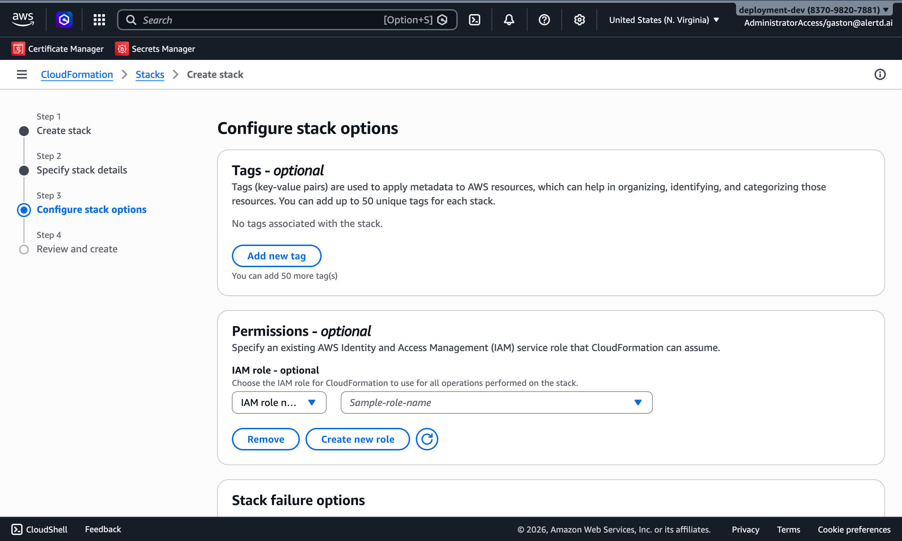Click Add new tag

pyautogui.click(x=277, y=256)
